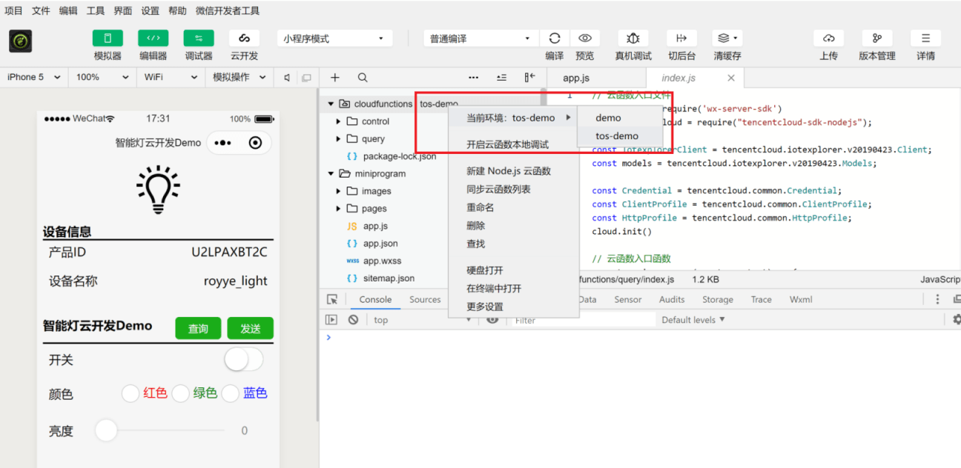Image resolution: width=961 pixels, height=468 pixels.
Task: Click the mini program capsule menu dots
Action: pos(222,143)
